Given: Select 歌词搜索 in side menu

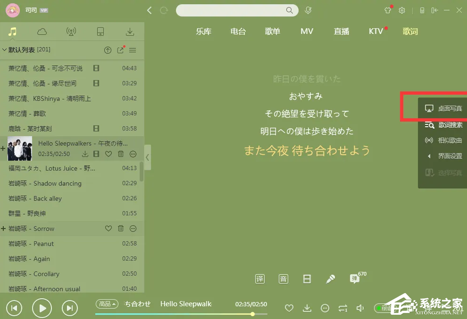Looking at the screenshot, I should click(443, 125).
